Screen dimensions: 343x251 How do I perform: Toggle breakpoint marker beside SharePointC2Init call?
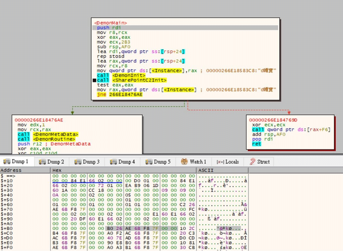tap(94, 80)
